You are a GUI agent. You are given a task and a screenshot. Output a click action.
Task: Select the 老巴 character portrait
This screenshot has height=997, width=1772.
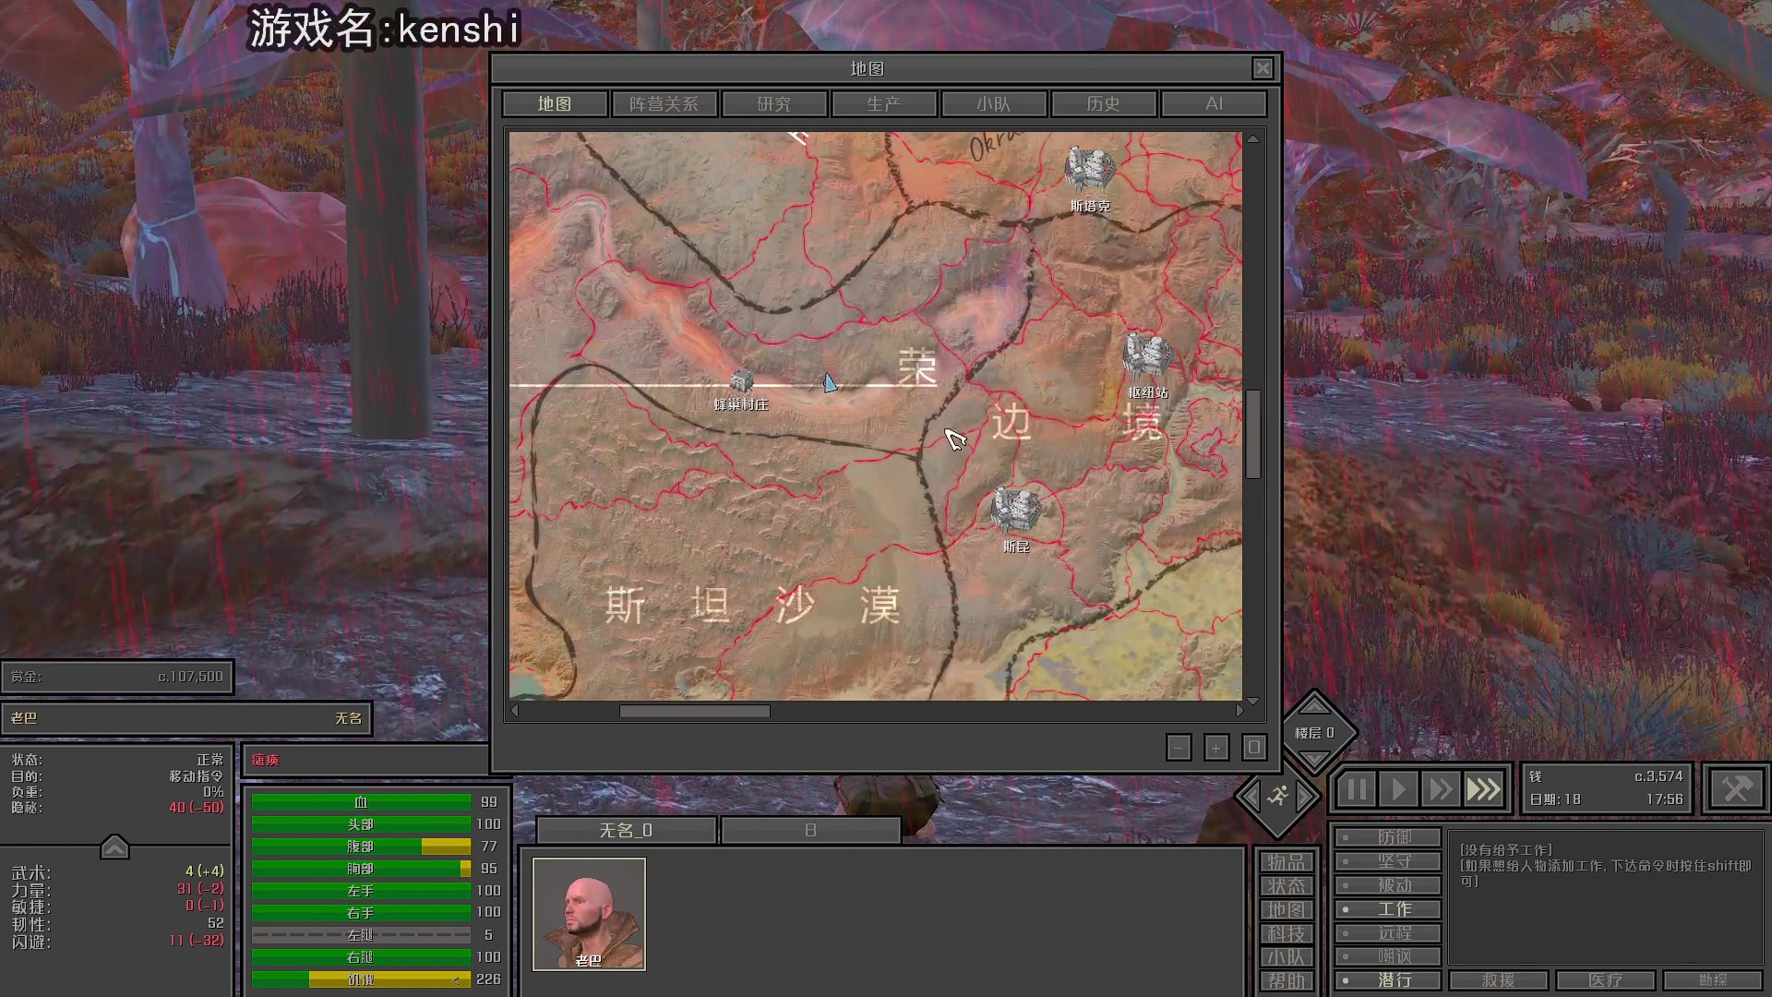(589, 913)
